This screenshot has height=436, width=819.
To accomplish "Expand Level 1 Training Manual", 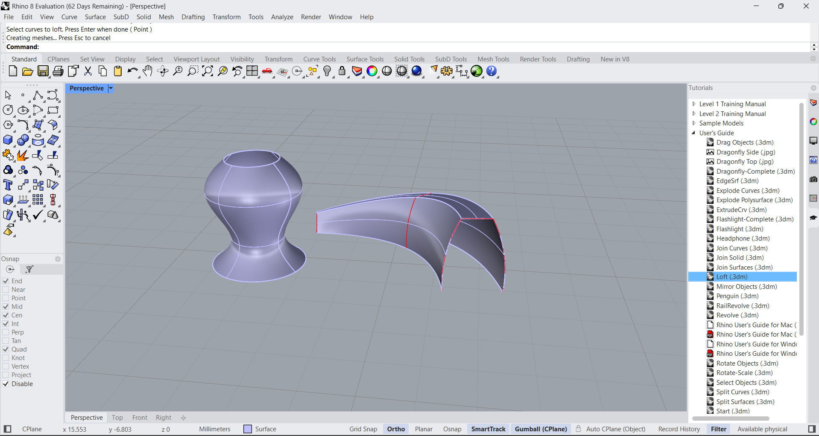I will (694, 104).
